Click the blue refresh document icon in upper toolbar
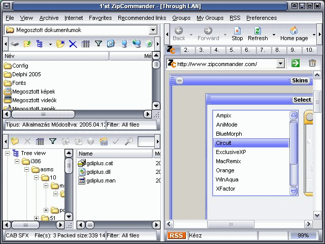Screen dimensions: 325x244 coord(111,44)
